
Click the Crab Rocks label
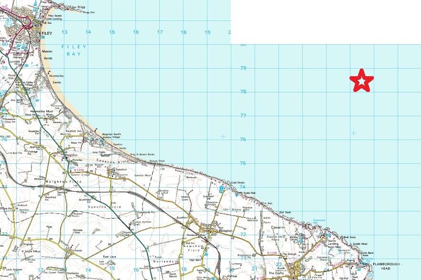pos(237,183)
